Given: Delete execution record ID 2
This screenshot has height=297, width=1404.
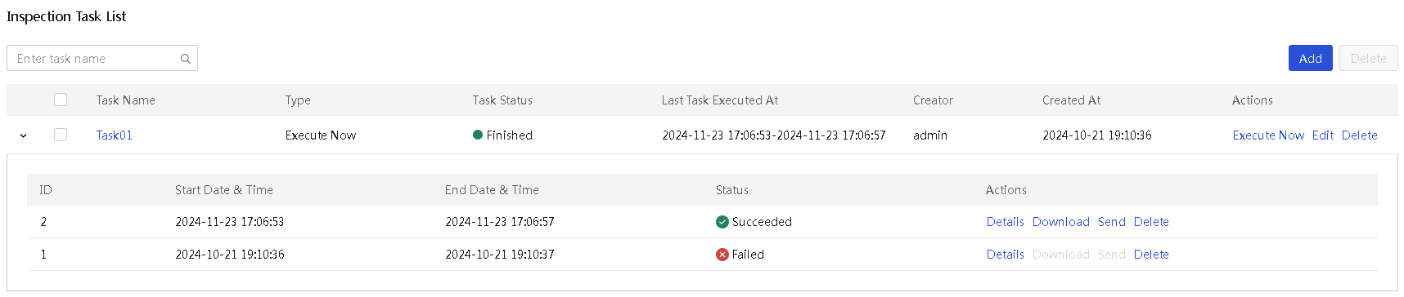Looking at the screenshot, I should tap(1151, 222).
